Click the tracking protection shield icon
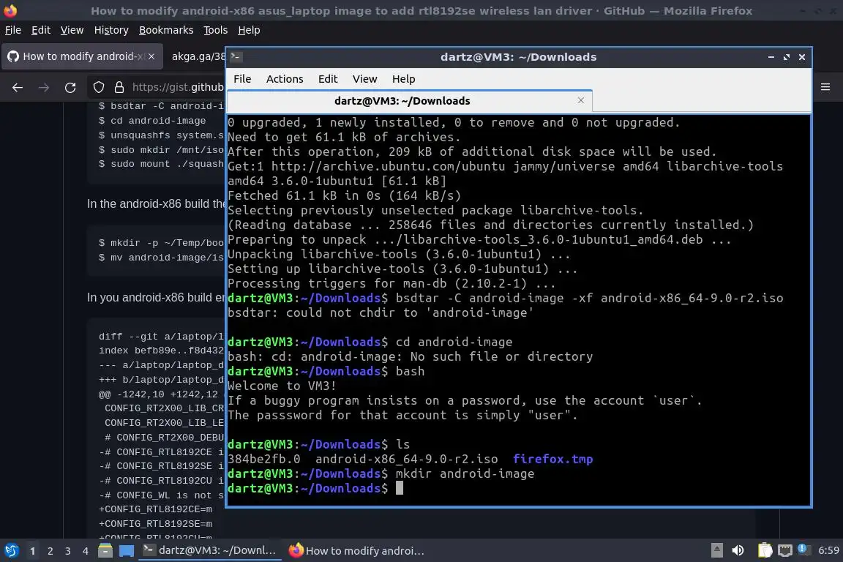The image size is (843, 562). tap(99, 87)
